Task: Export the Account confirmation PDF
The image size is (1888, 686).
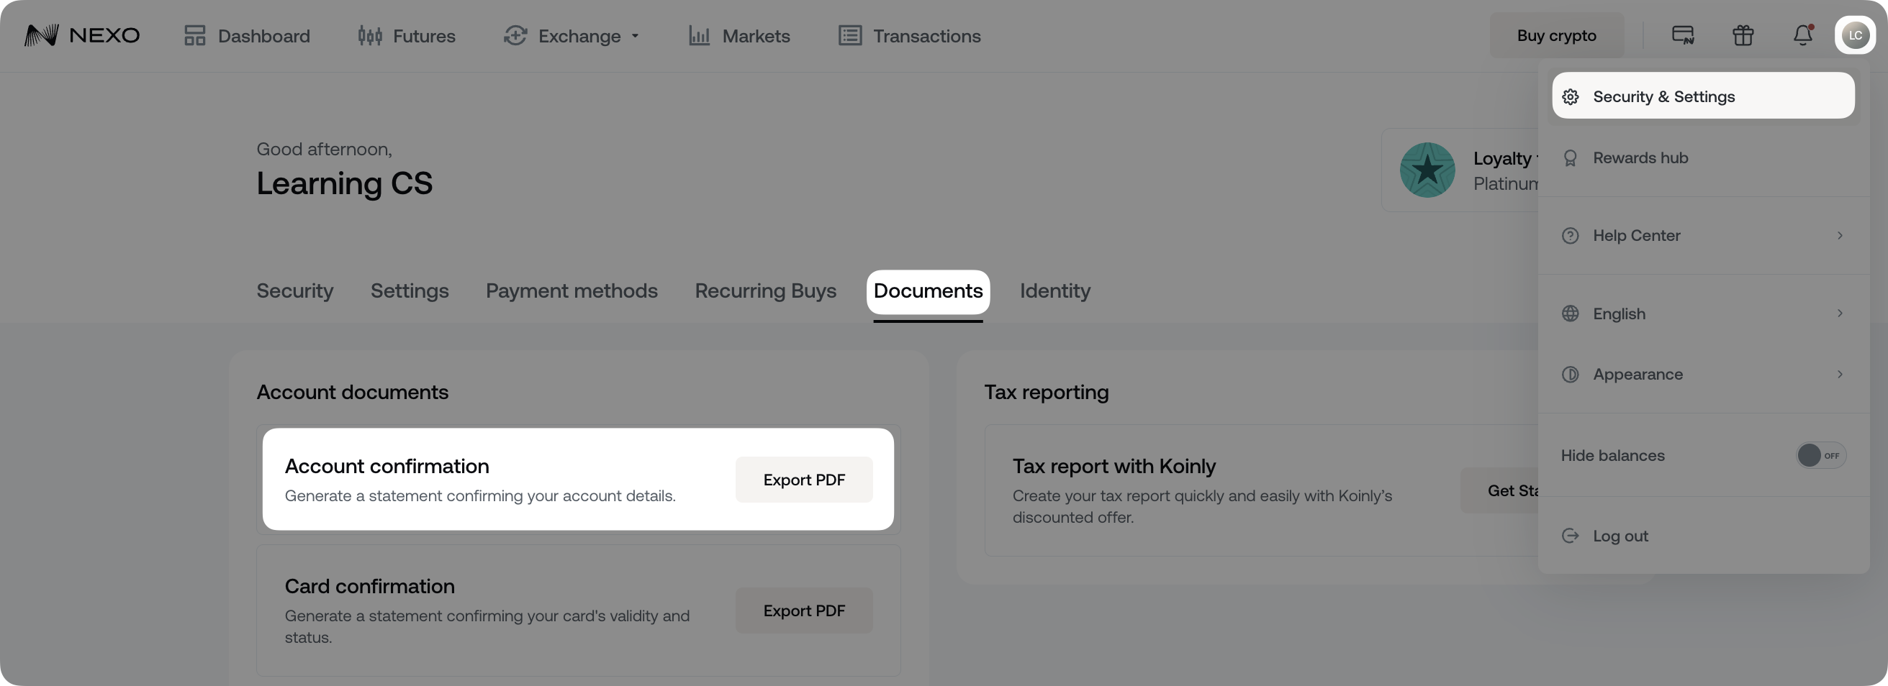Action: tap(803, 480)
